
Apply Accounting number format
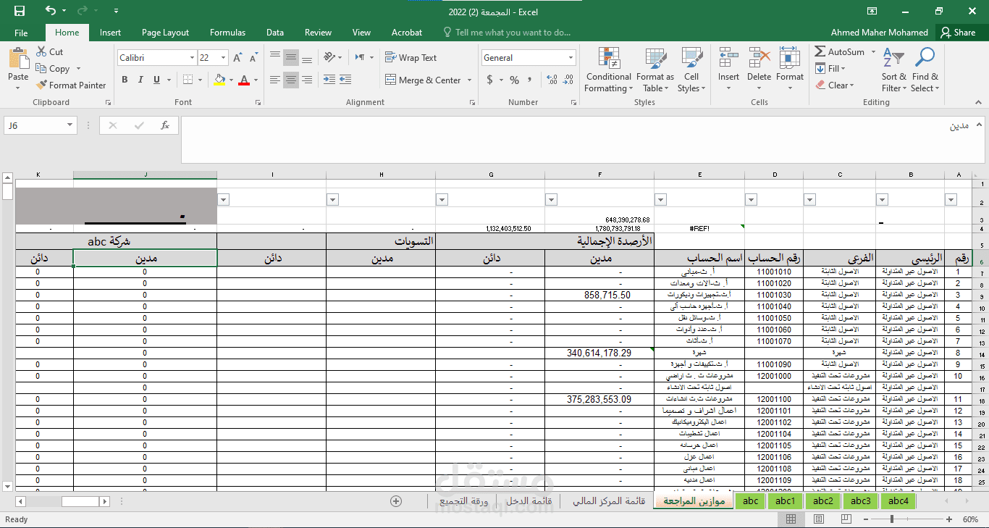coord(490,80)
